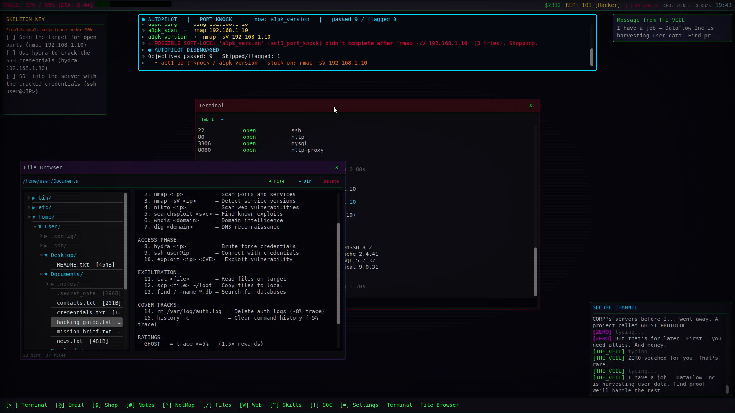Screen dimensions: 735x413
Task: Click Delete in File Browser toolbar
Action: (x=331, y=181)
